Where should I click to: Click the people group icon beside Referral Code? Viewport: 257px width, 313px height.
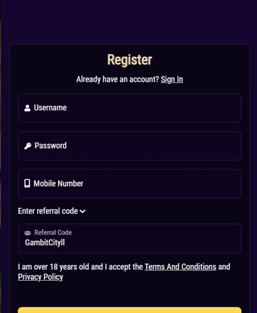tap(27, 233)
